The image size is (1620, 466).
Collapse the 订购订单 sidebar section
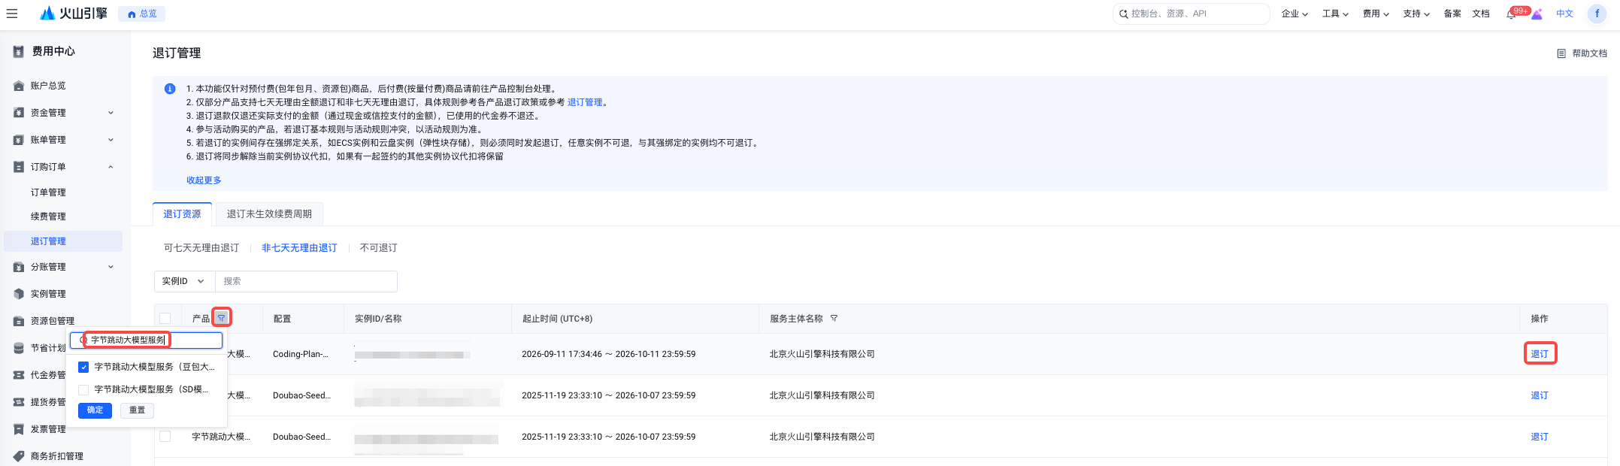111,167
